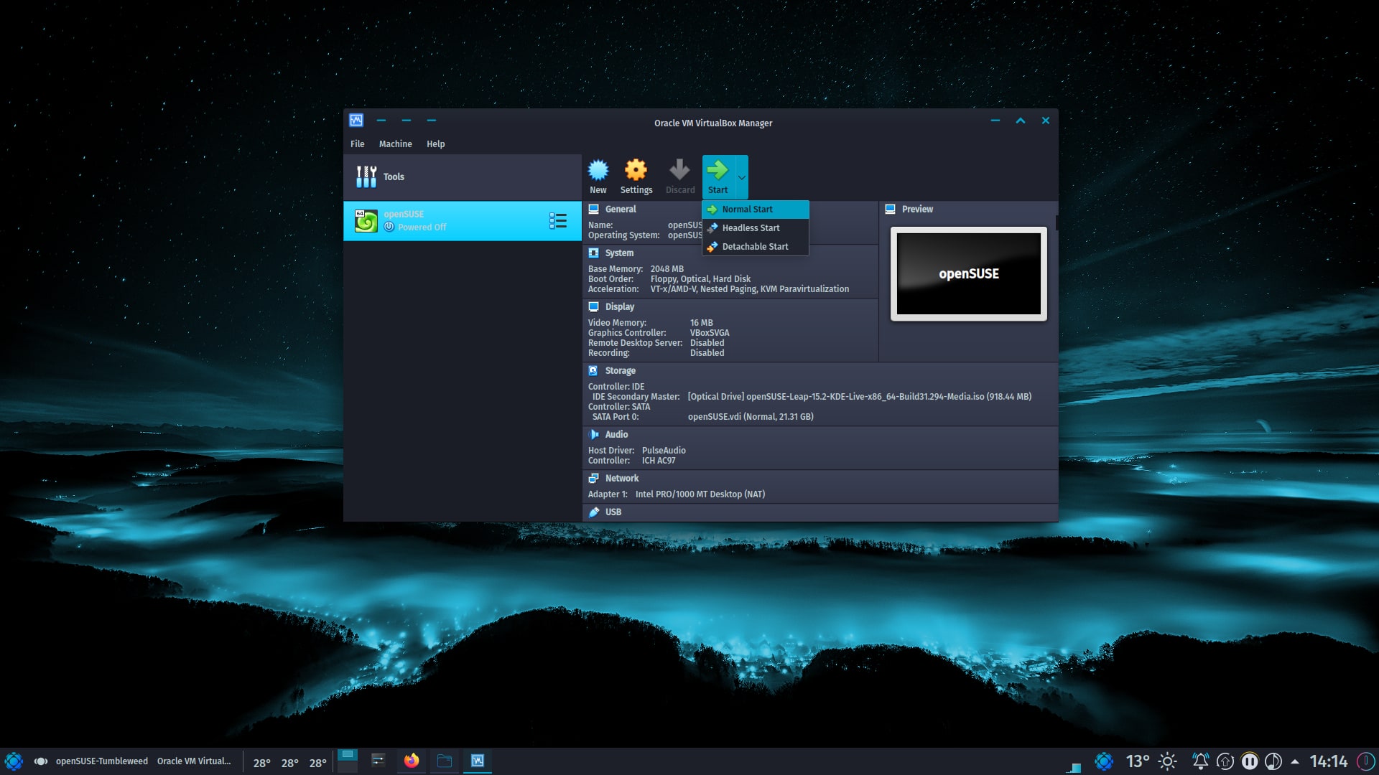Click the CPU temperature 28° widget

point(289,763)
